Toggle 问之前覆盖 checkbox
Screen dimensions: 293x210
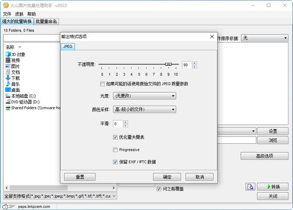(x=159, y=189)
